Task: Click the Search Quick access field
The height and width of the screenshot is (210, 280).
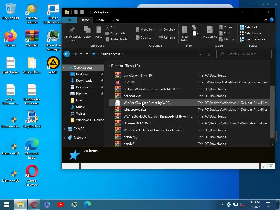Action: (x=244, y=54)
